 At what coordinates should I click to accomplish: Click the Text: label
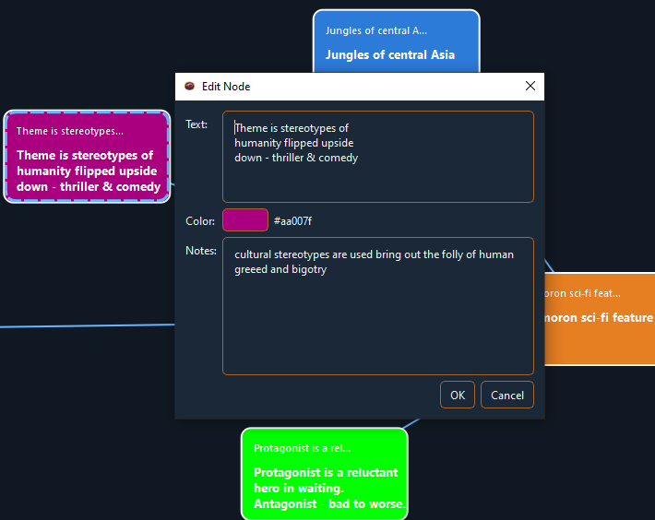point(196,124)
